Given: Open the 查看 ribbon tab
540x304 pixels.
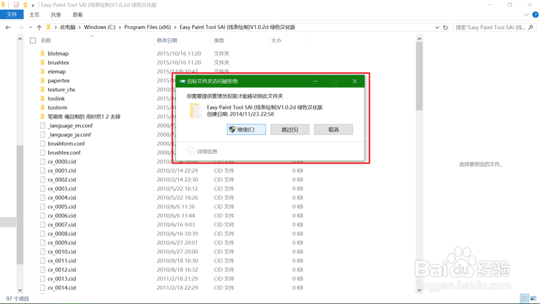Looking at the screenshot, I should coord(77,15).
